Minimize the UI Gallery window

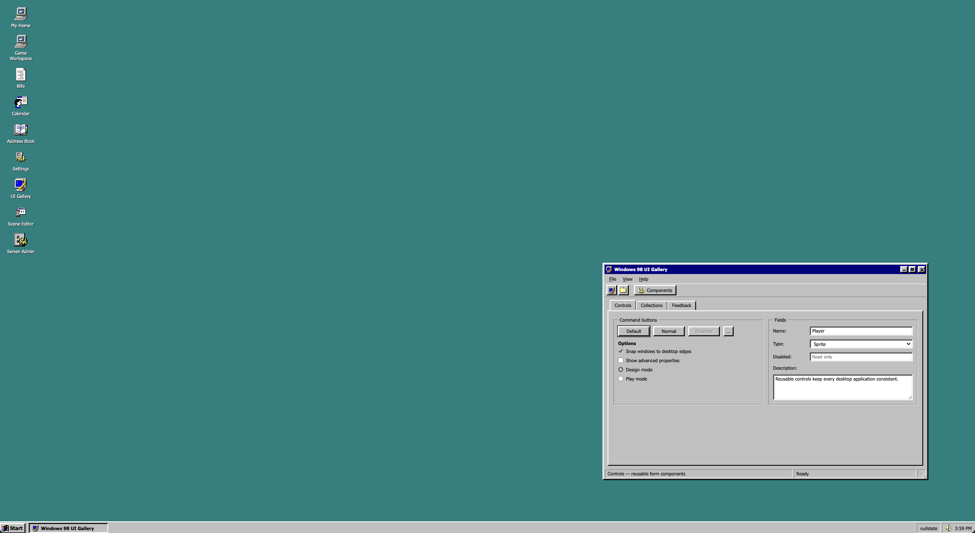click(x=904, y=269)
